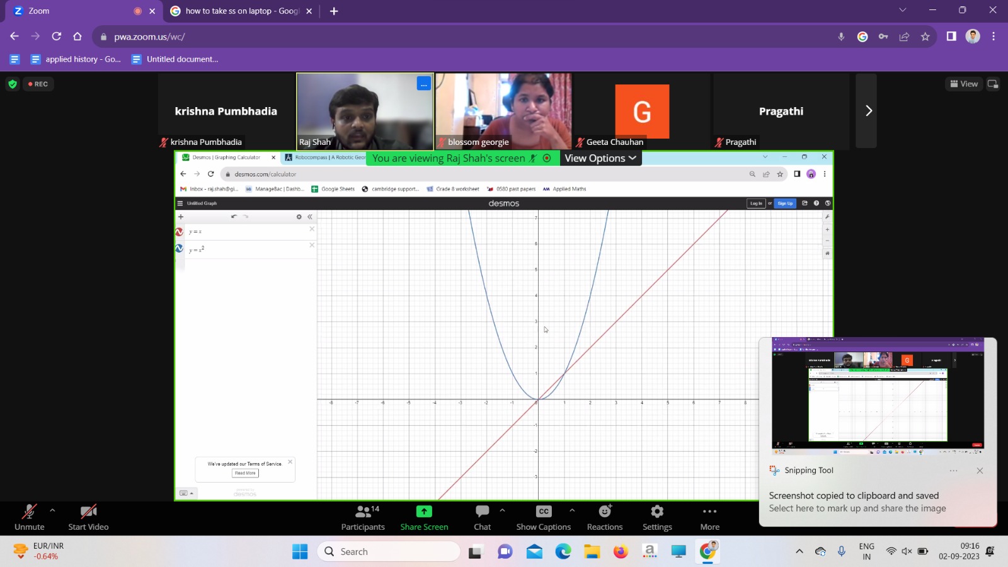Open a new browser tab
The height and width of the screenshot is (567, 1008).
pos(334,11)
